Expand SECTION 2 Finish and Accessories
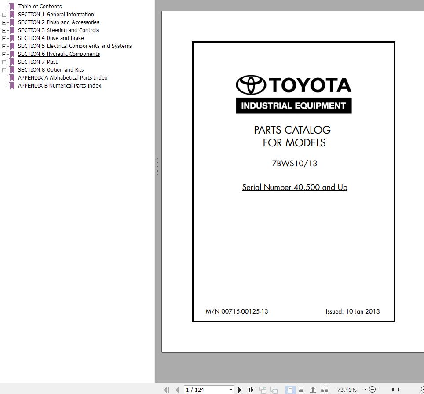 click(x=4, y=22)
